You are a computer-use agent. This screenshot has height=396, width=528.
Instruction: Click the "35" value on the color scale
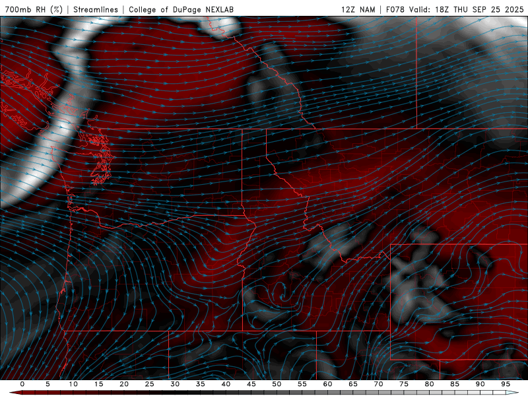(x=201, y=384)
